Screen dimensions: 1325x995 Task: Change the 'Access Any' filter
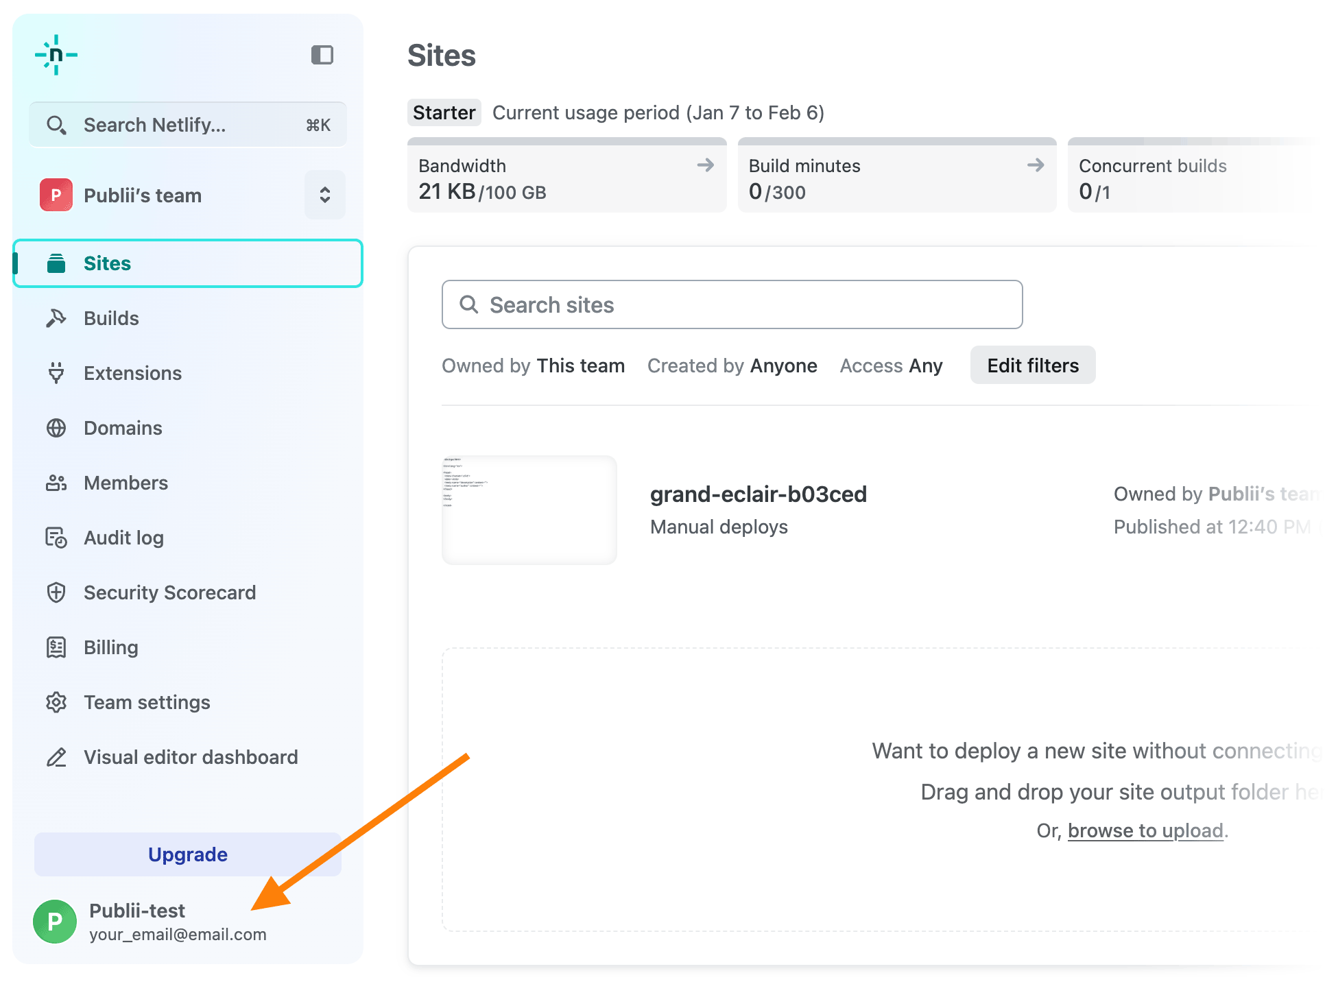[x=891, y=365]
